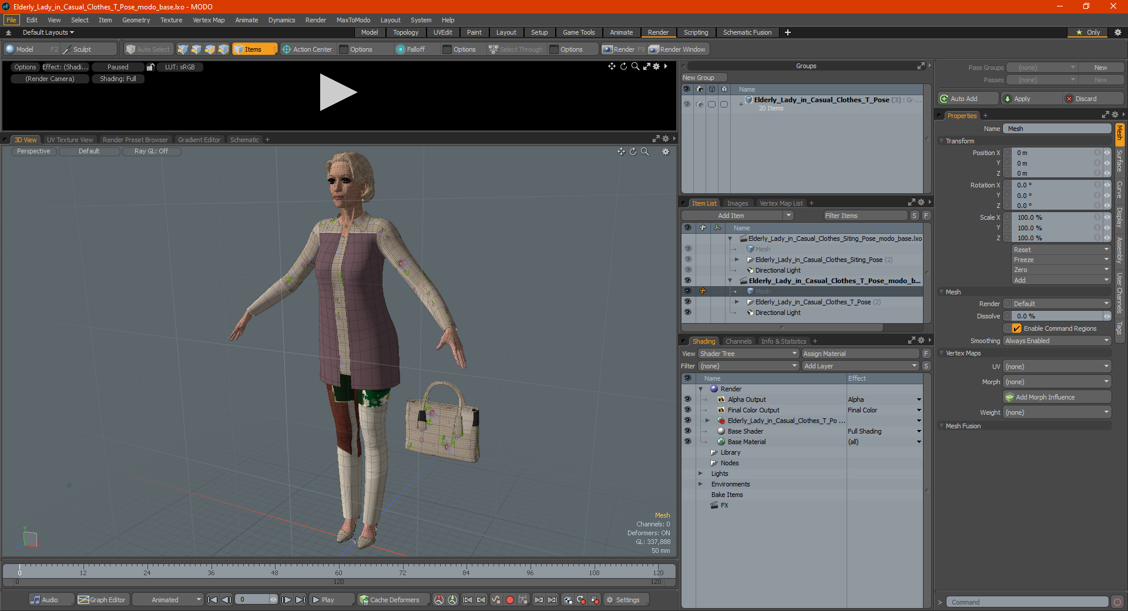Discard changes in pass groups
The height and width of the screenshot is (611, 1128).
(x=1093, y=99)
